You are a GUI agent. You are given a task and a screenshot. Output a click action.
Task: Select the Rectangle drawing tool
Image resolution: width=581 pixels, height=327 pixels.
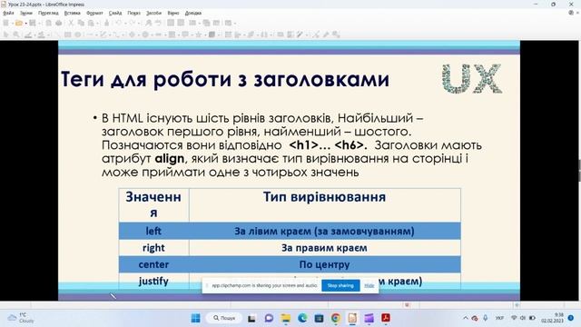coord(67,35)
